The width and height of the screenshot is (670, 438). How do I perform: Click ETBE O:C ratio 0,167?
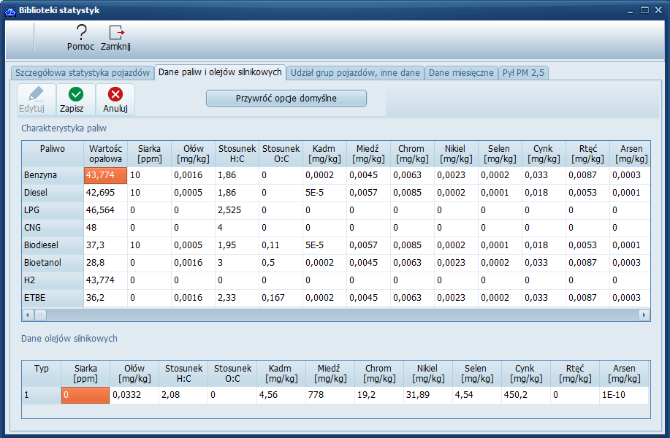click(x=281, y=298)
